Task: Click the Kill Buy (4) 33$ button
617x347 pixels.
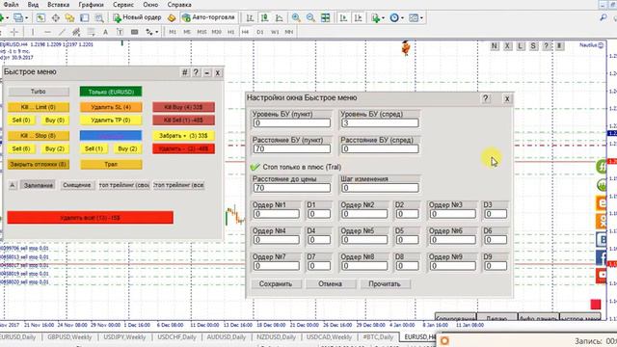Action: click(x=183, y=107)
